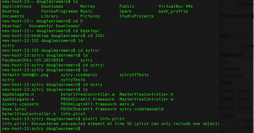Click the main.m file name
The image size is (254, 133).
(x=127, y=104)
